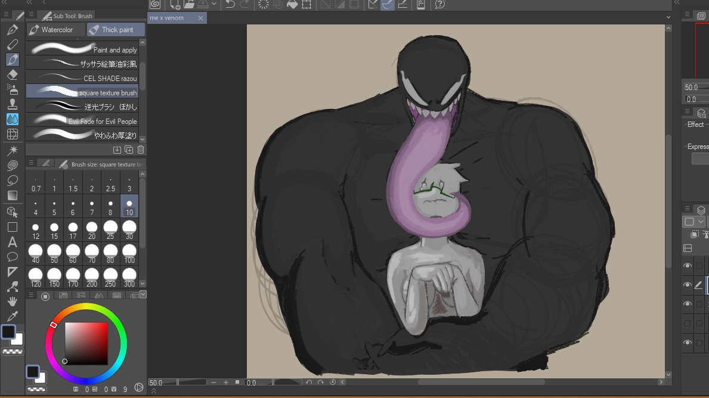
Task: Select the Balloon tool
Action: point(12,257)
